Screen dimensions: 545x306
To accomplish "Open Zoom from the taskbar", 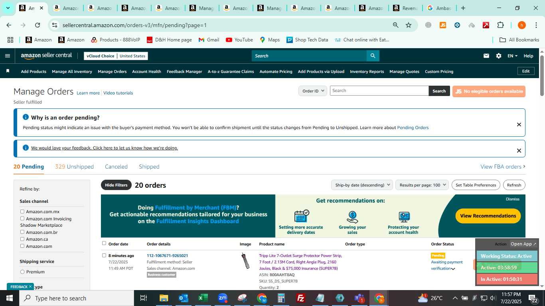I will coord(222,298).
